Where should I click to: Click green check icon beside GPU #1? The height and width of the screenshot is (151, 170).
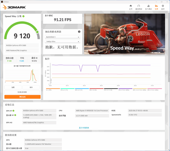(13, 111)
